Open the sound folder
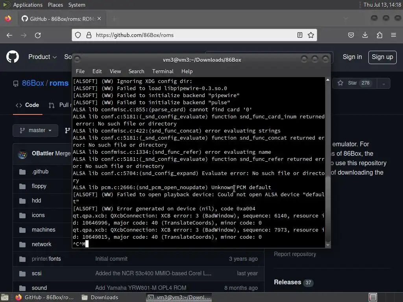Screen dimensions: 403x302 (x=39, y=288)
